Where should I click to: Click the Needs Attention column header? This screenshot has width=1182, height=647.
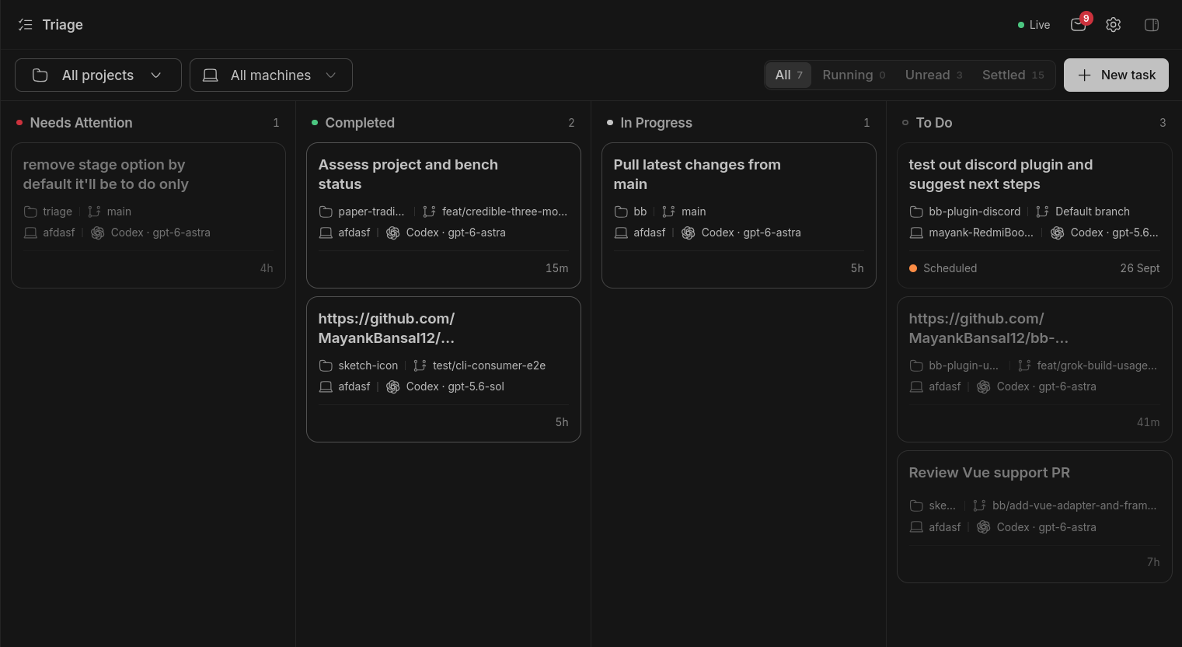pyautogui.click(x=81, y=123)
